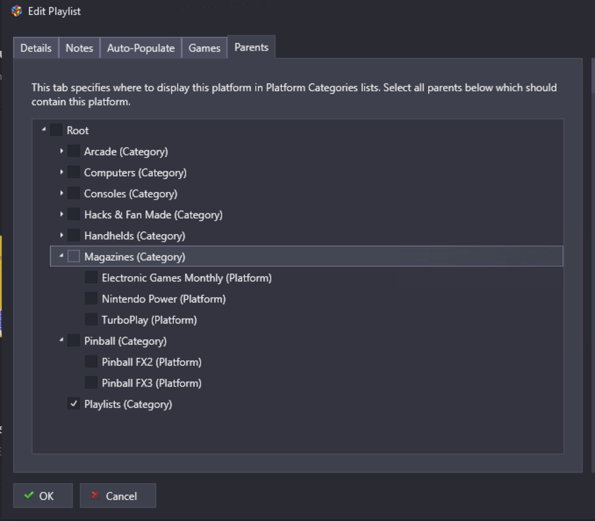
Task: Confirm with the OK button
Action: tap(43, 496)
